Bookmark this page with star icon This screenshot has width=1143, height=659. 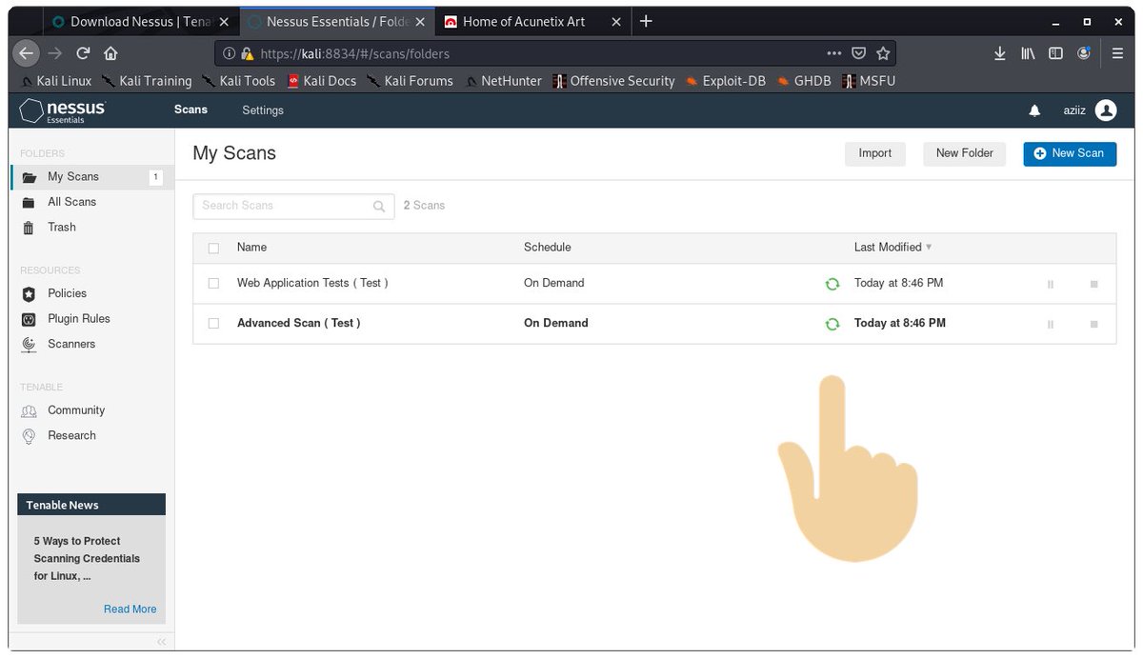click(x=883, y=54)
